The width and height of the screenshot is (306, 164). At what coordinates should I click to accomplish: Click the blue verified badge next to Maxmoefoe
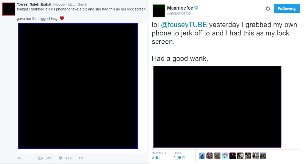[196, 8]
